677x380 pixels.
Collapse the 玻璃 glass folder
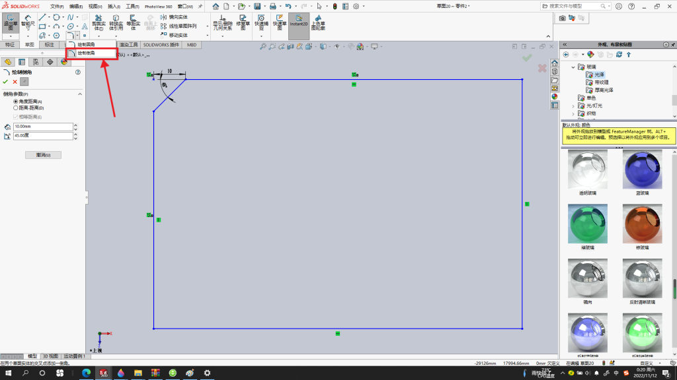point(573,67)
